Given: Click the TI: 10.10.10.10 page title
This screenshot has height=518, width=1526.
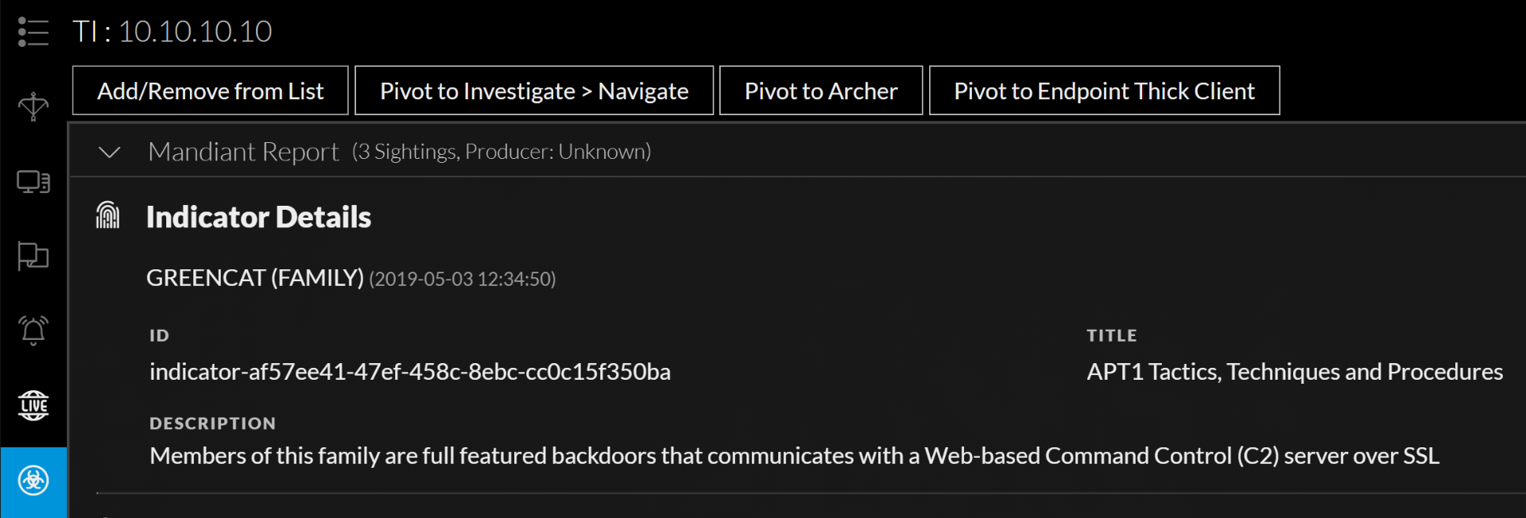Looking at the screenshot, I should (172, 32).
